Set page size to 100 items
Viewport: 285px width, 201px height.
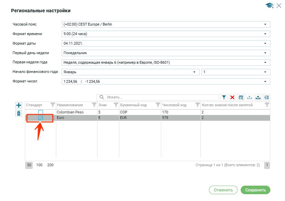[x=39, y=165]
